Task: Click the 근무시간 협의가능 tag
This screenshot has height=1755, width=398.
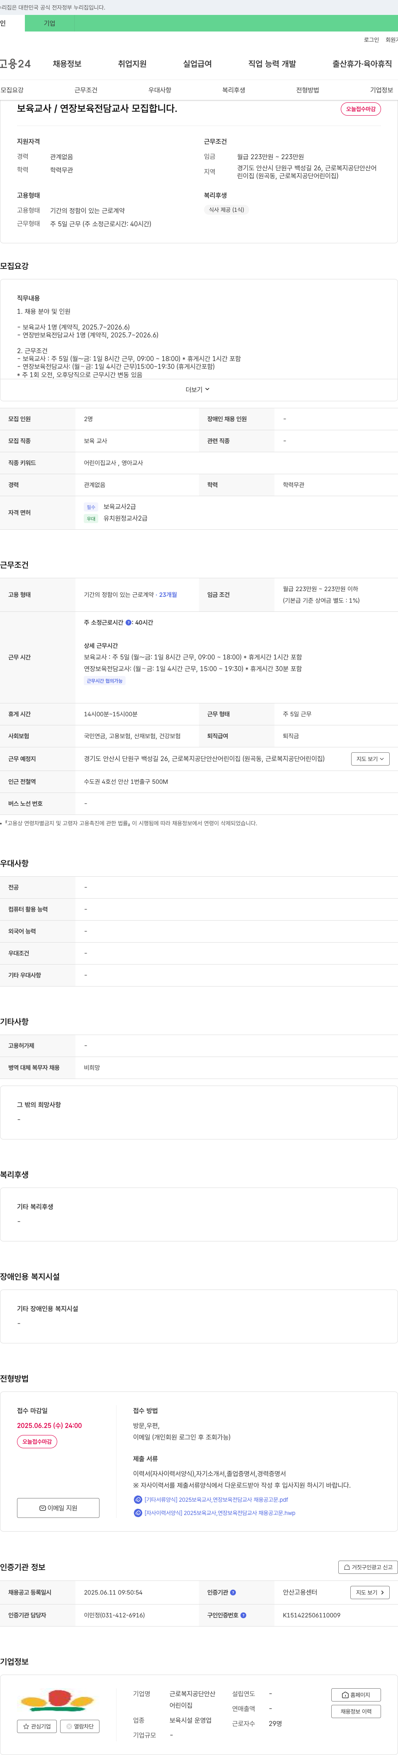Action: pyautogui.click(x=104, y=681)
